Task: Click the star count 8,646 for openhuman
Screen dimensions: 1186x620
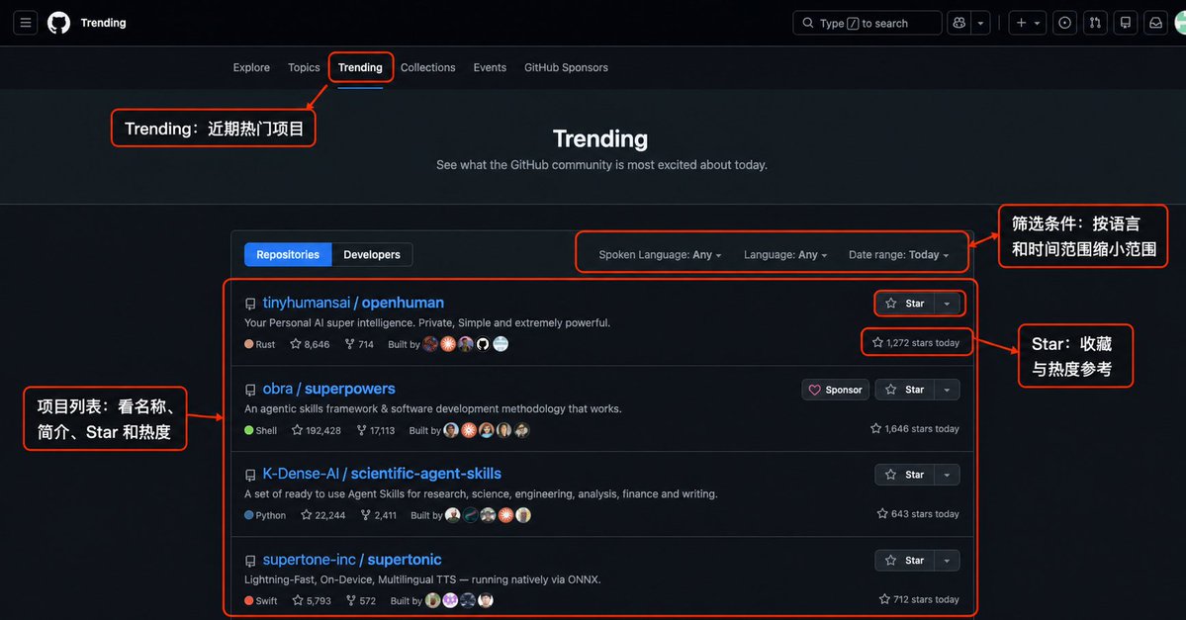Action: tap(311, 344)
